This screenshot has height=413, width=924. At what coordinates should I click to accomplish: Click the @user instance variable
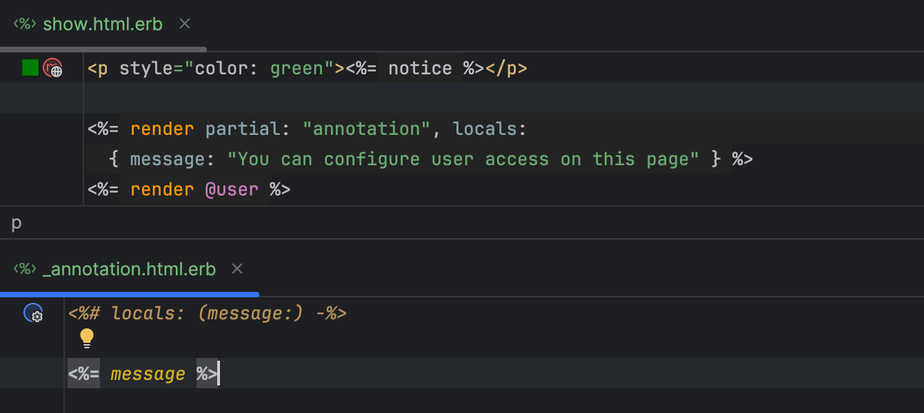point(232,189)
